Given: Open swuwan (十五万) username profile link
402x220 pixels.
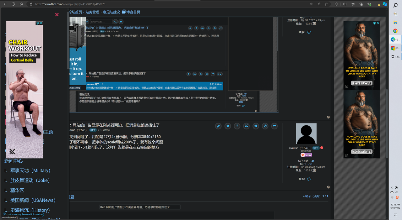Looking at the screenshot, I should pos(299,148).
